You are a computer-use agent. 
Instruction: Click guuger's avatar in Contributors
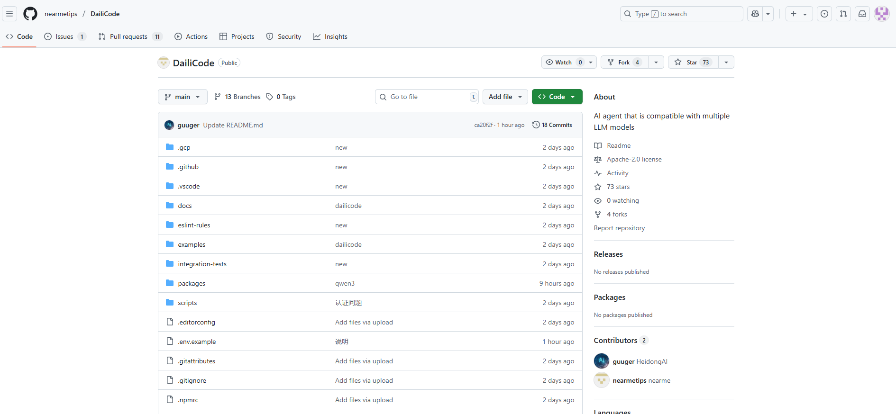click(x=602, y=361)
